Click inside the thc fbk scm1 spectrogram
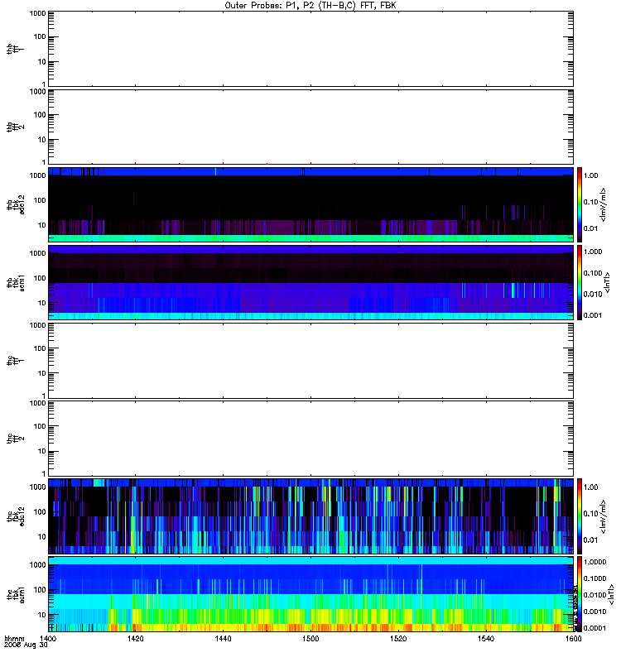This screenshot has height=662, width=621. tap(310, 594)
